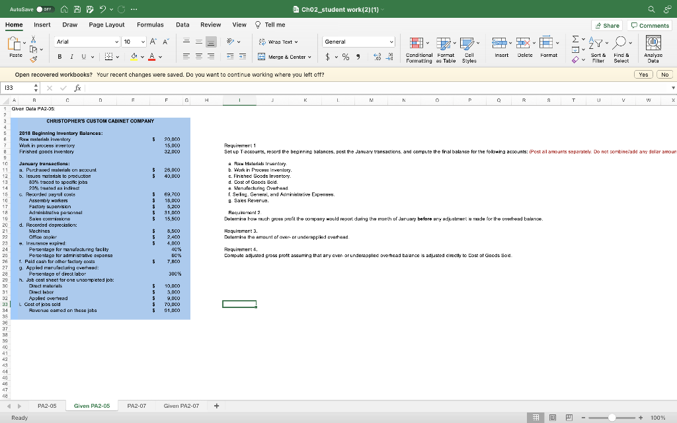The width and height of the screenshot is (677, 423).
Task: Open the Data ribbon tab
Action: pyautogui.click(x=182, y=24)
